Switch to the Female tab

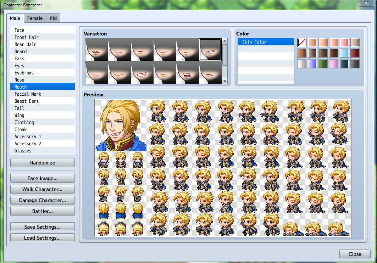point(35,18)
